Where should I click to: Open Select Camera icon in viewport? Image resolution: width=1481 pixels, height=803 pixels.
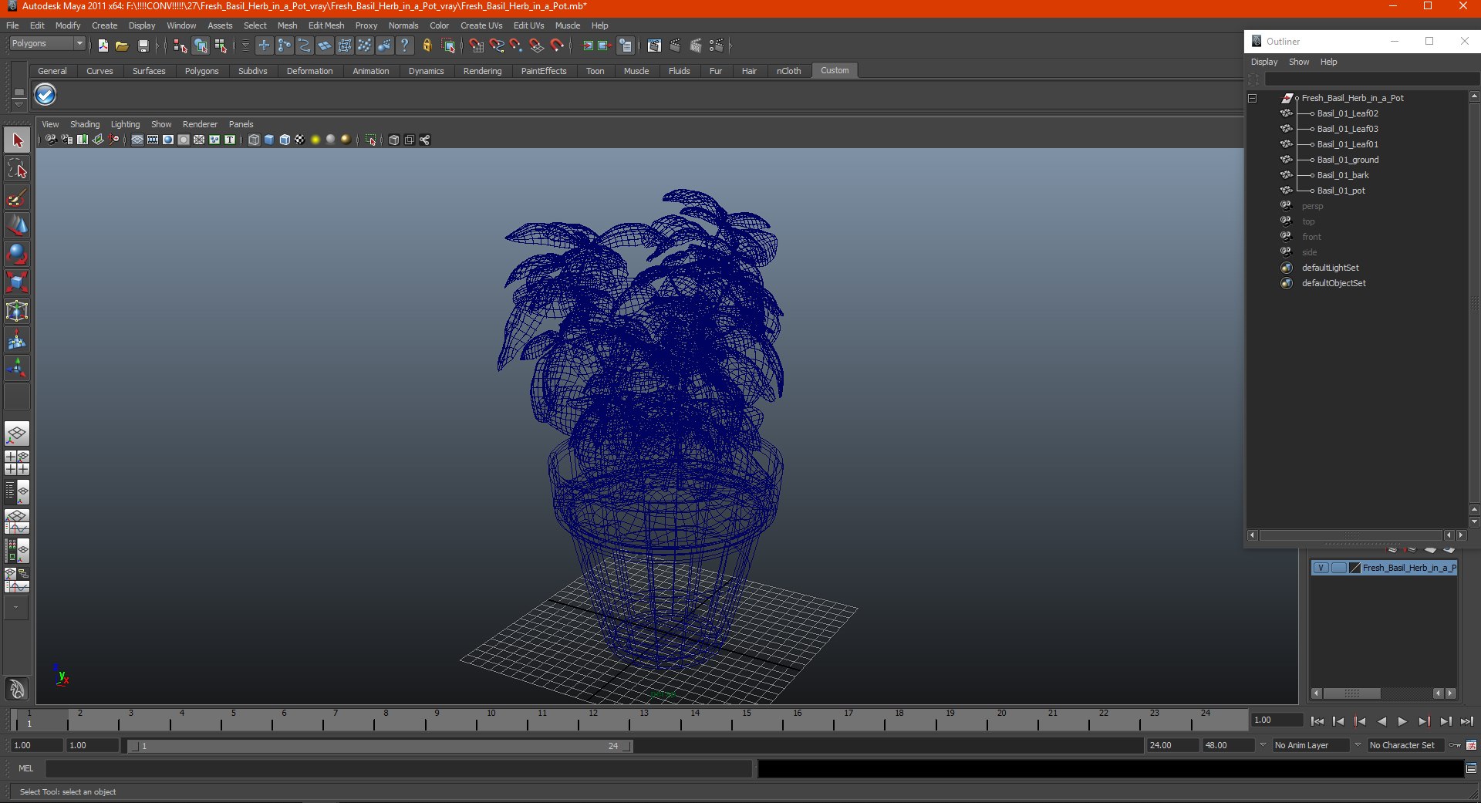pos(51,140)
